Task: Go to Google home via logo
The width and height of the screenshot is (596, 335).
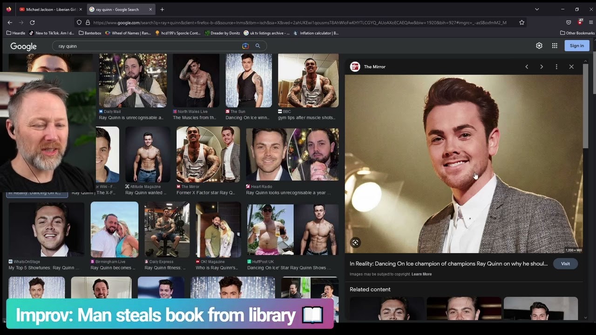Action: tap(23, 46)
